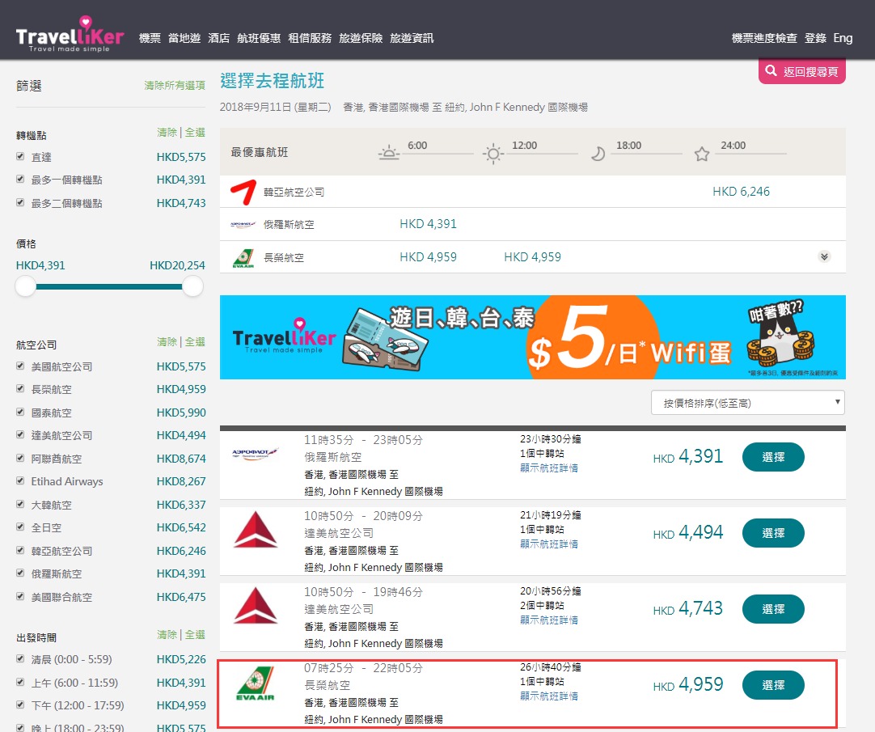This screenshot has height=732, width=875.
Task: Click Asiana HKD 6,246 fare cell
Action: pyautogui.click(x=741, y=192)
